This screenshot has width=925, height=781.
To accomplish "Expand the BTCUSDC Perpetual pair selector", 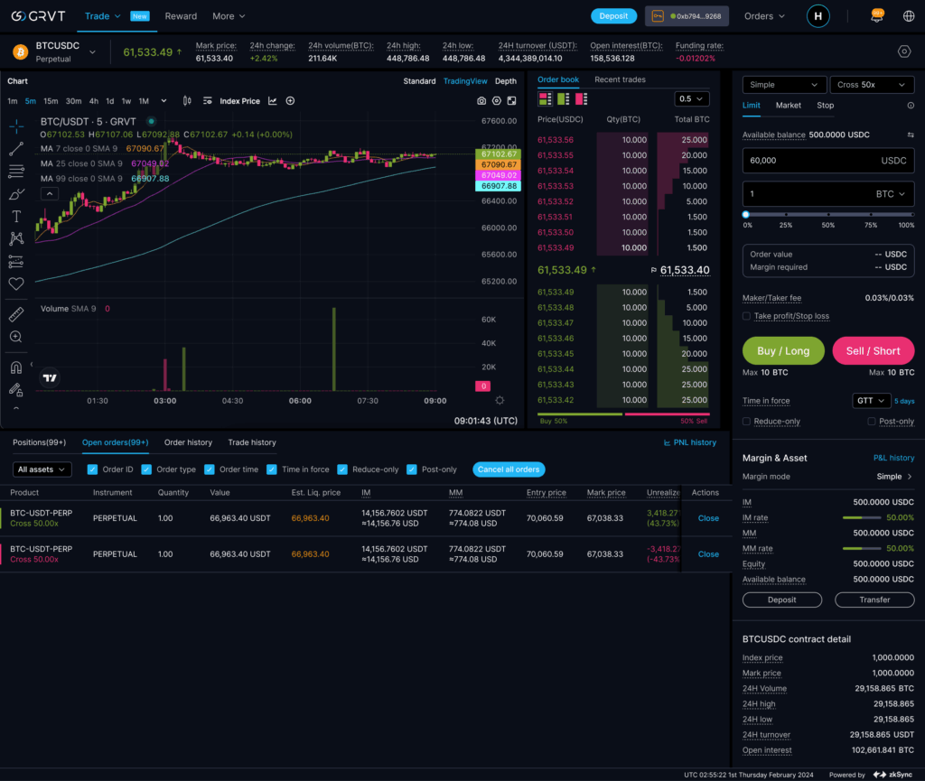I will [92, 52].
